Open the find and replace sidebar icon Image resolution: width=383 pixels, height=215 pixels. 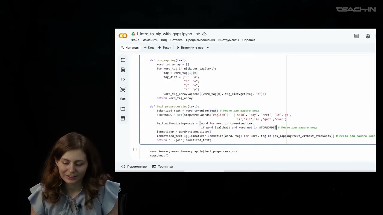click(x=123, y=70)
